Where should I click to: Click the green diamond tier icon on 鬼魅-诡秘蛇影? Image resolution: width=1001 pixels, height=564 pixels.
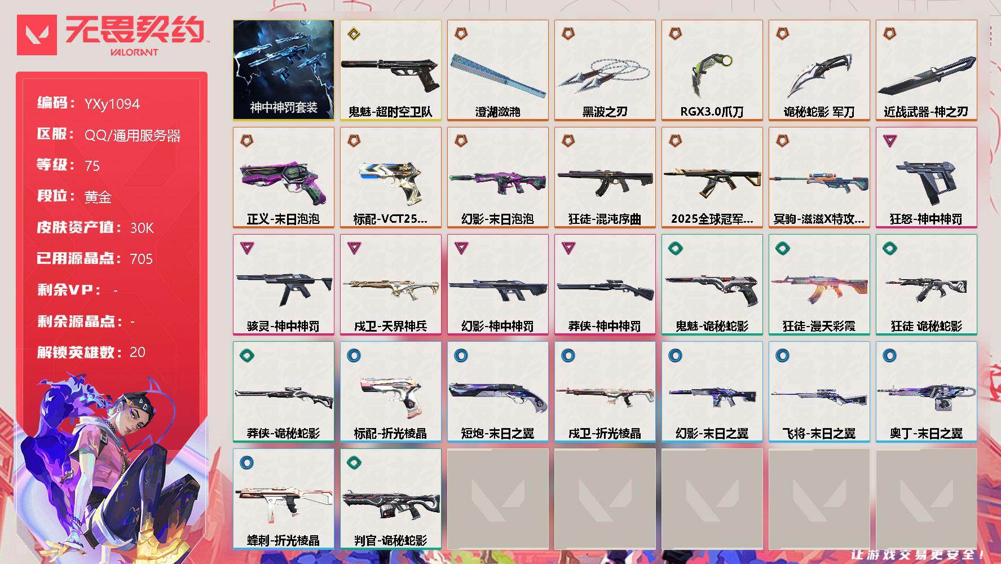675,248
